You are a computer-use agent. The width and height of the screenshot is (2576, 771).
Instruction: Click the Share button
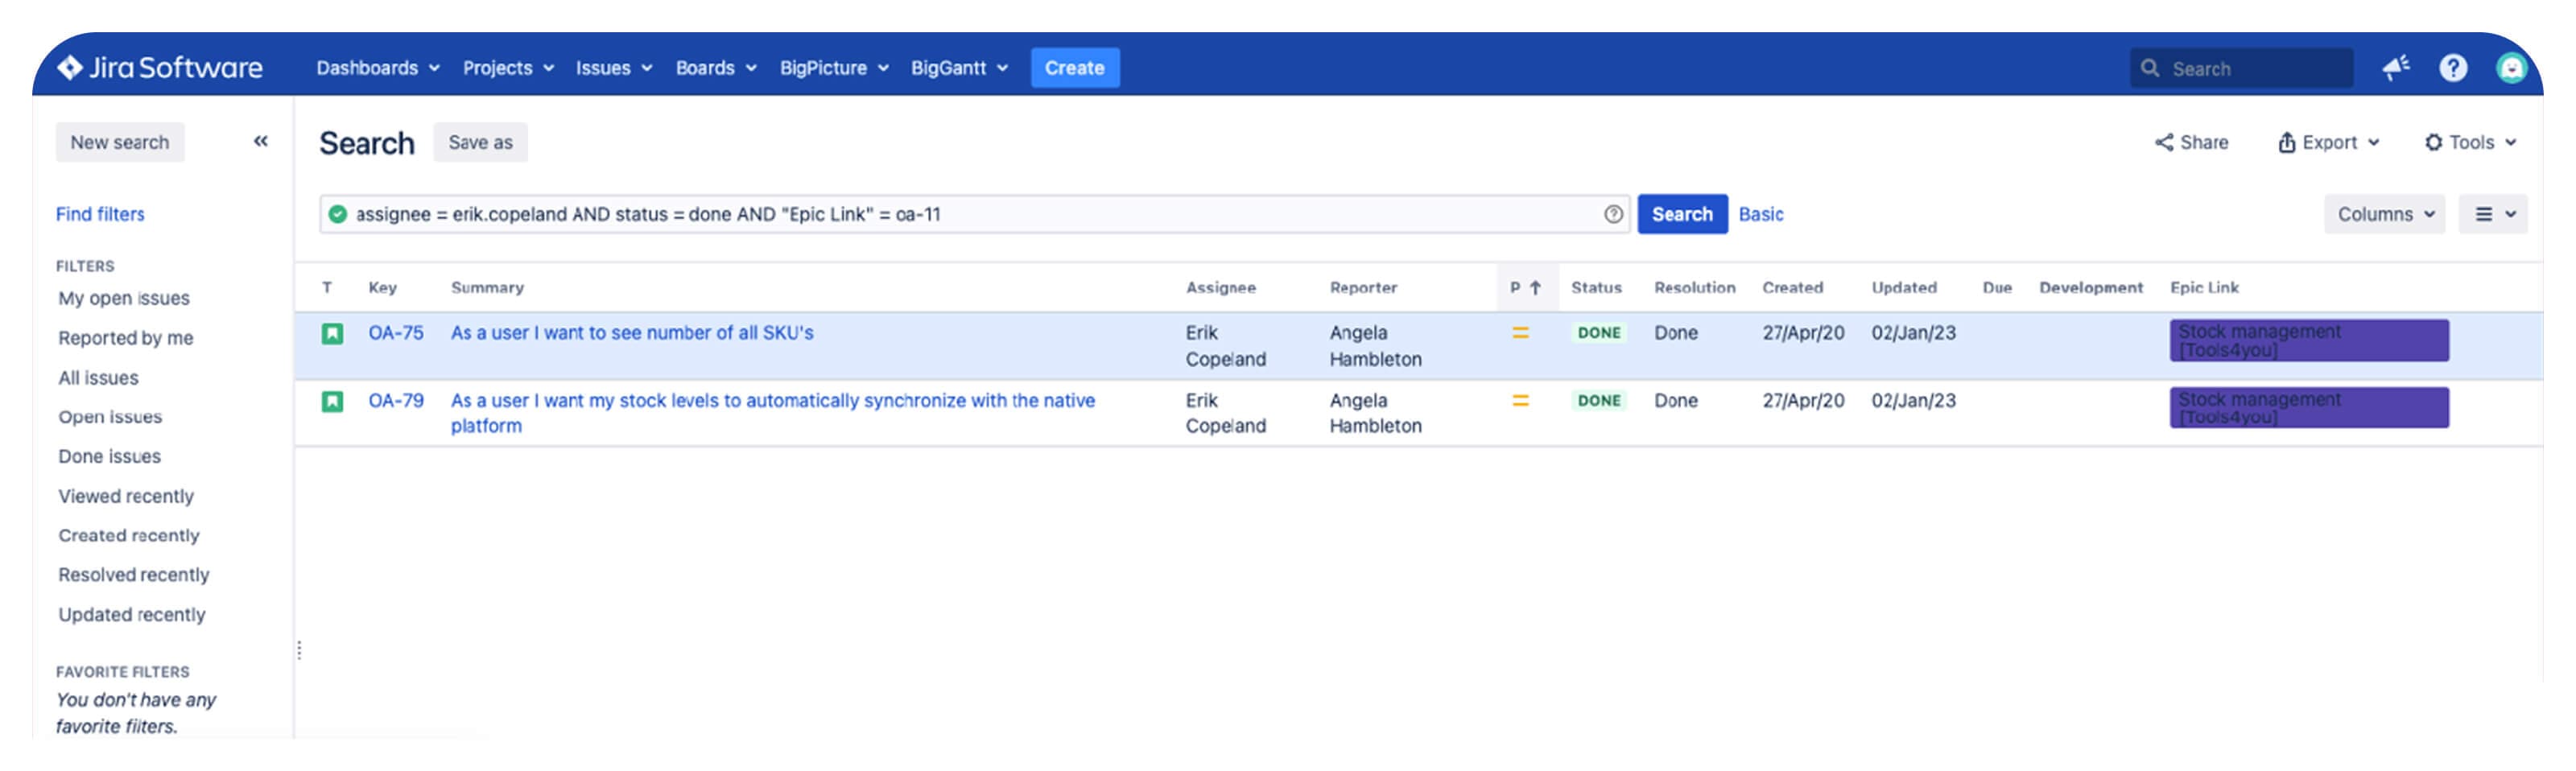point(2191,142)
